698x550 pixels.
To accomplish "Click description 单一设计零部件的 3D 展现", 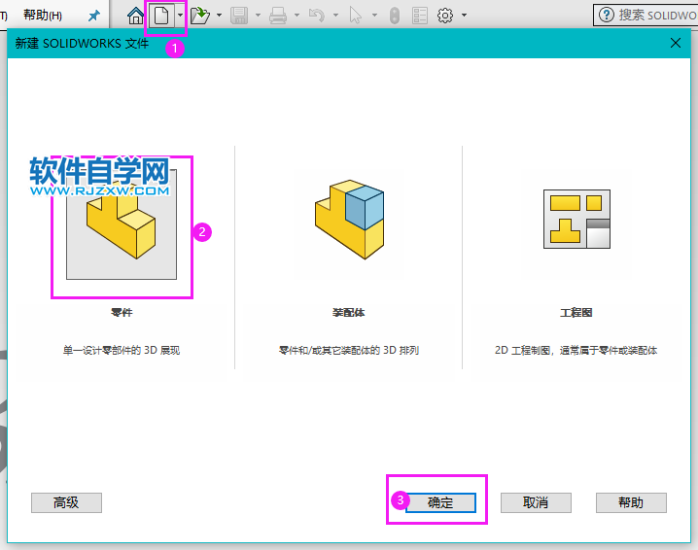I will [x=122, y=350].
